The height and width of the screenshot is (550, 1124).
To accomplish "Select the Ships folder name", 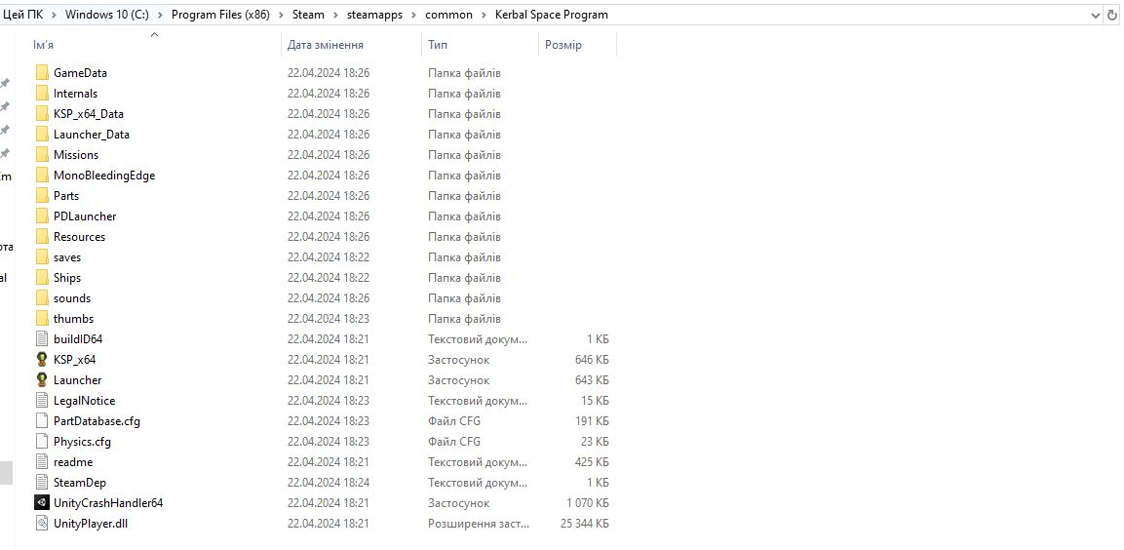I will pos(67,278).
